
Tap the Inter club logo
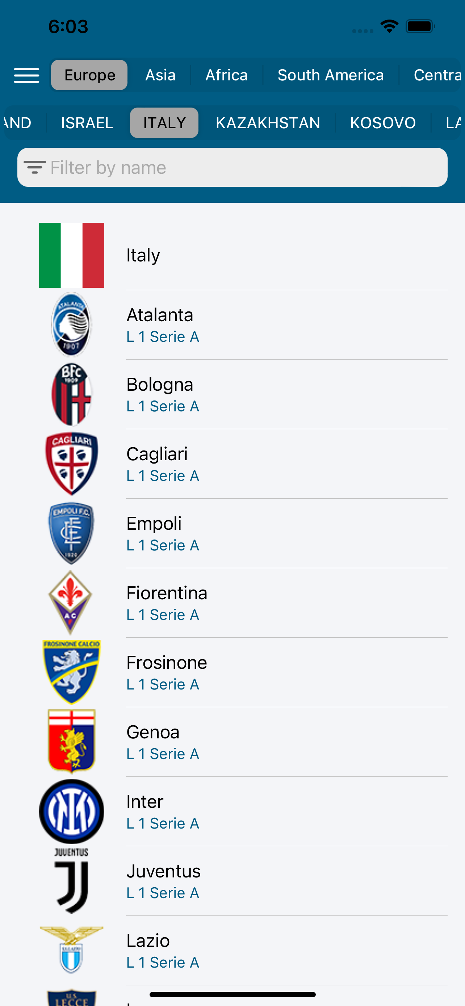[71, 811]
